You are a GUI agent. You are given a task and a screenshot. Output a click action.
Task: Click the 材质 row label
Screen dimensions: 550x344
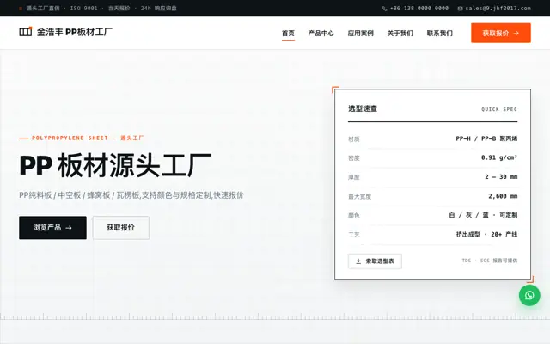pyautogui.click(x=353, y=139)
